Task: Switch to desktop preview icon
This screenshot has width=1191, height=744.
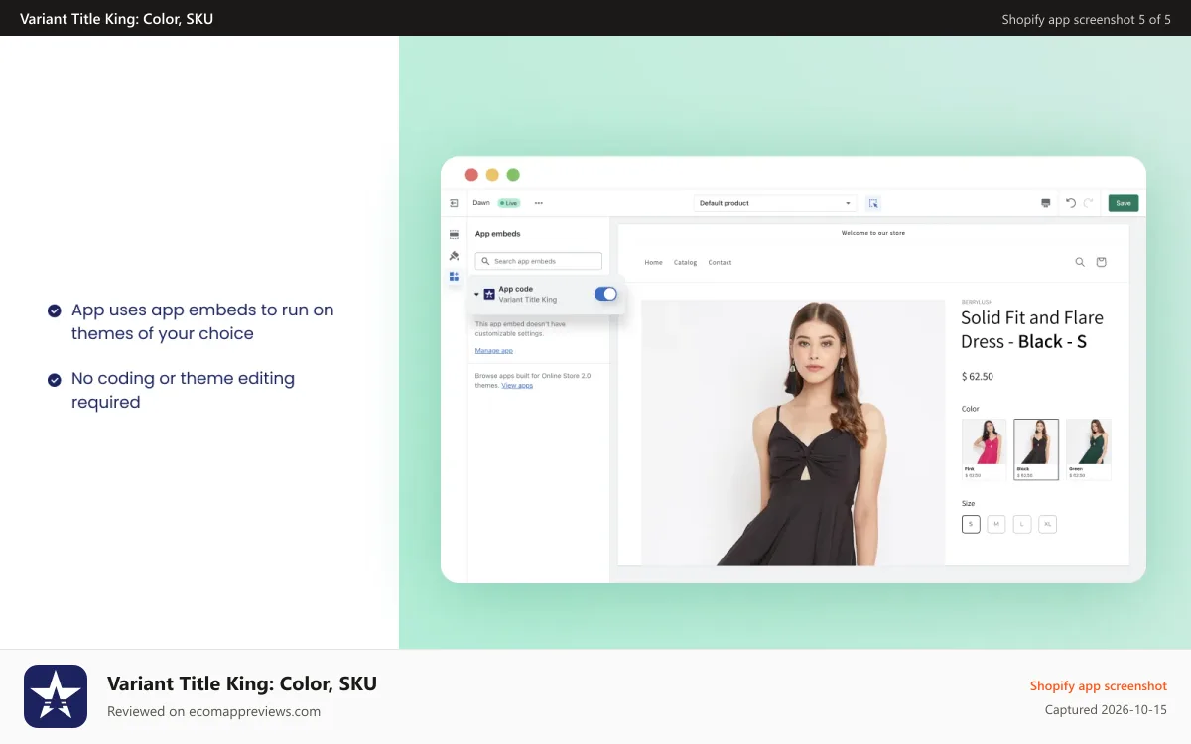Action: (1045, 203)
